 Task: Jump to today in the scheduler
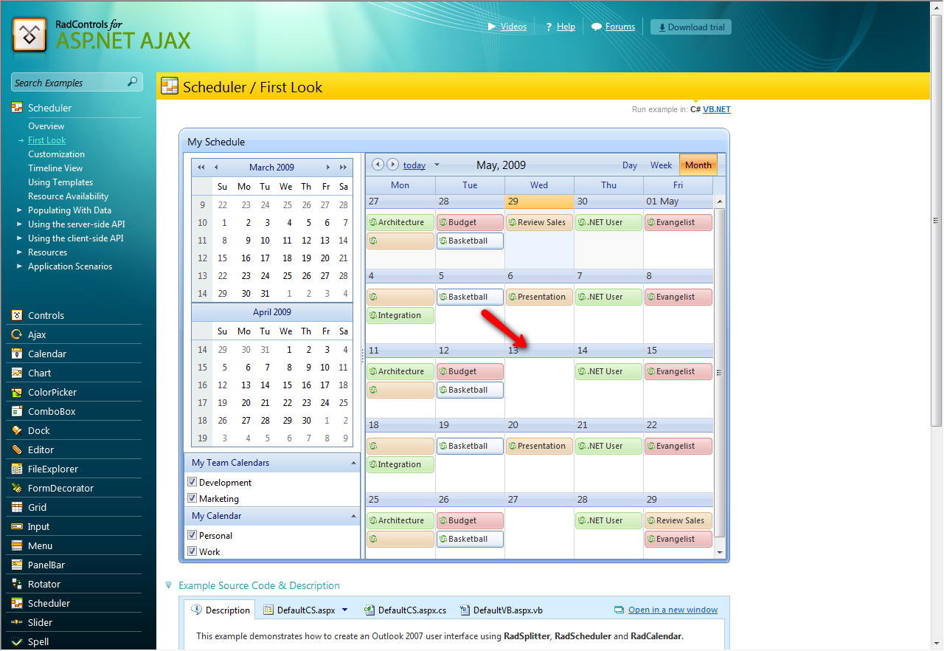tap(414, 165)
